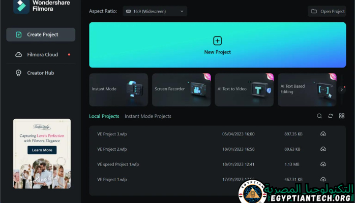355x203 pixels.
Task: Click the date 05/04/2023 16:00
Action: 238,134
